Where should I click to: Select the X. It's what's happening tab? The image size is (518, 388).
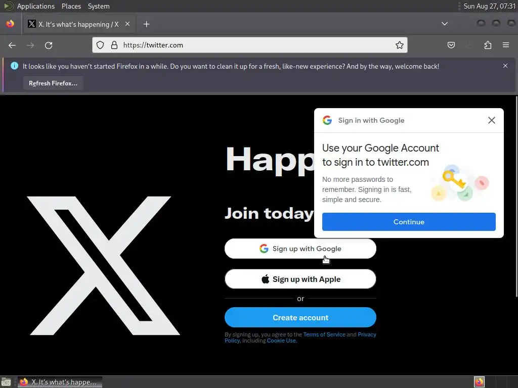(78, 24)
